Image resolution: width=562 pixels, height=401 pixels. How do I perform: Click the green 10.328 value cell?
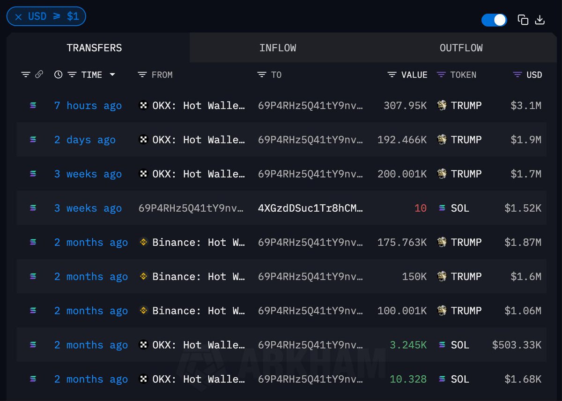(408, 379)
